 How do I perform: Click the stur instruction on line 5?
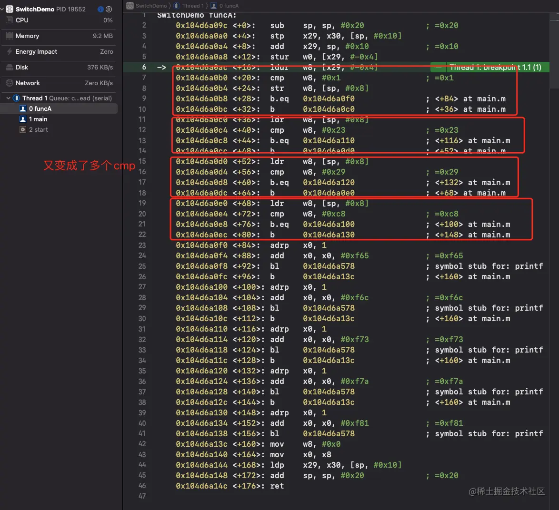[x=279, y=57]
